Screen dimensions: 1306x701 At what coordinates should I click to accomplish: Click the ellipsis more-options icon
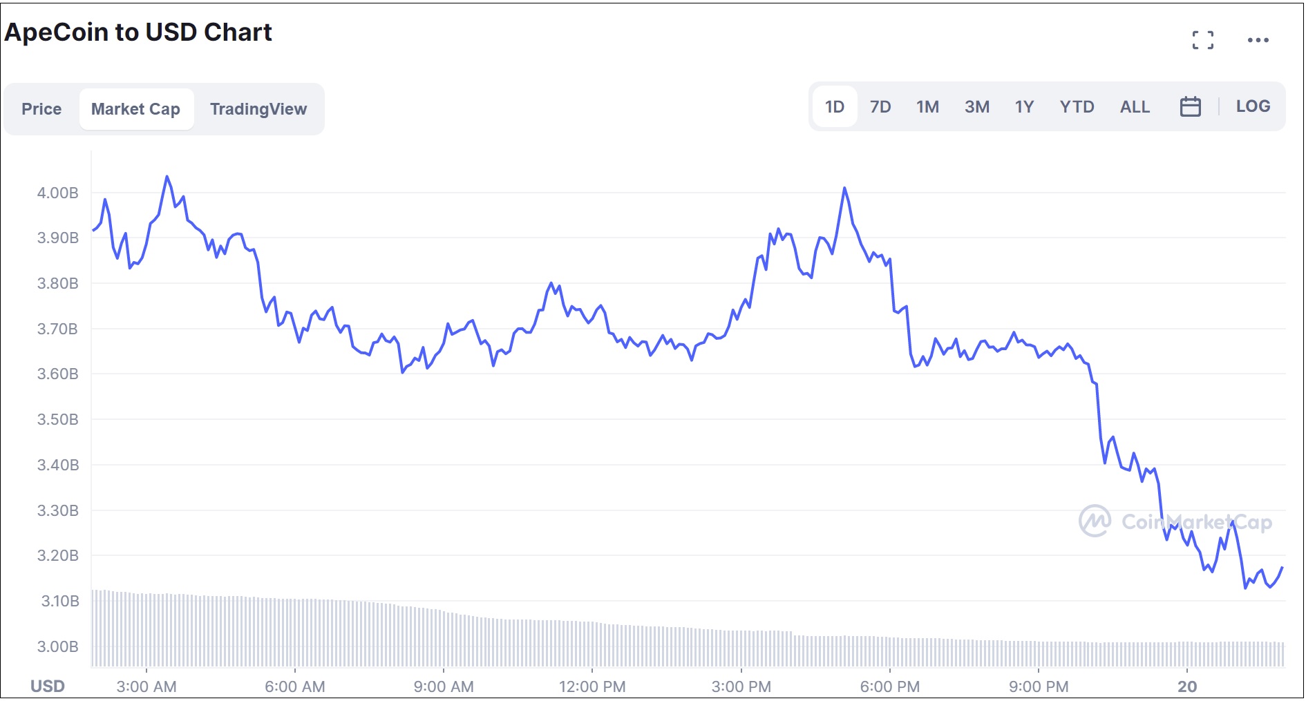[x=1259, y=39]
